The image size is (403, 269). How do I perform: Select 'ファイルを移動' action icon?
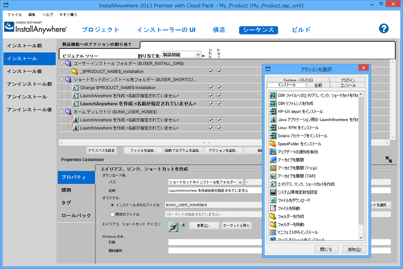coord(273,208)
